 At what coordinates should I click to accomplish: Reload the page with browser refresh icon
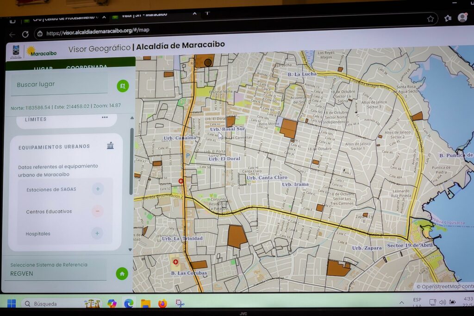[25, 34]
